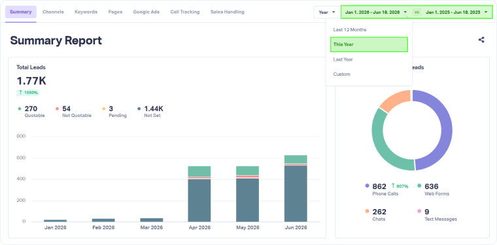497x245 pixels.
Task: Choose Last 12 Months option
Action: 350,30
